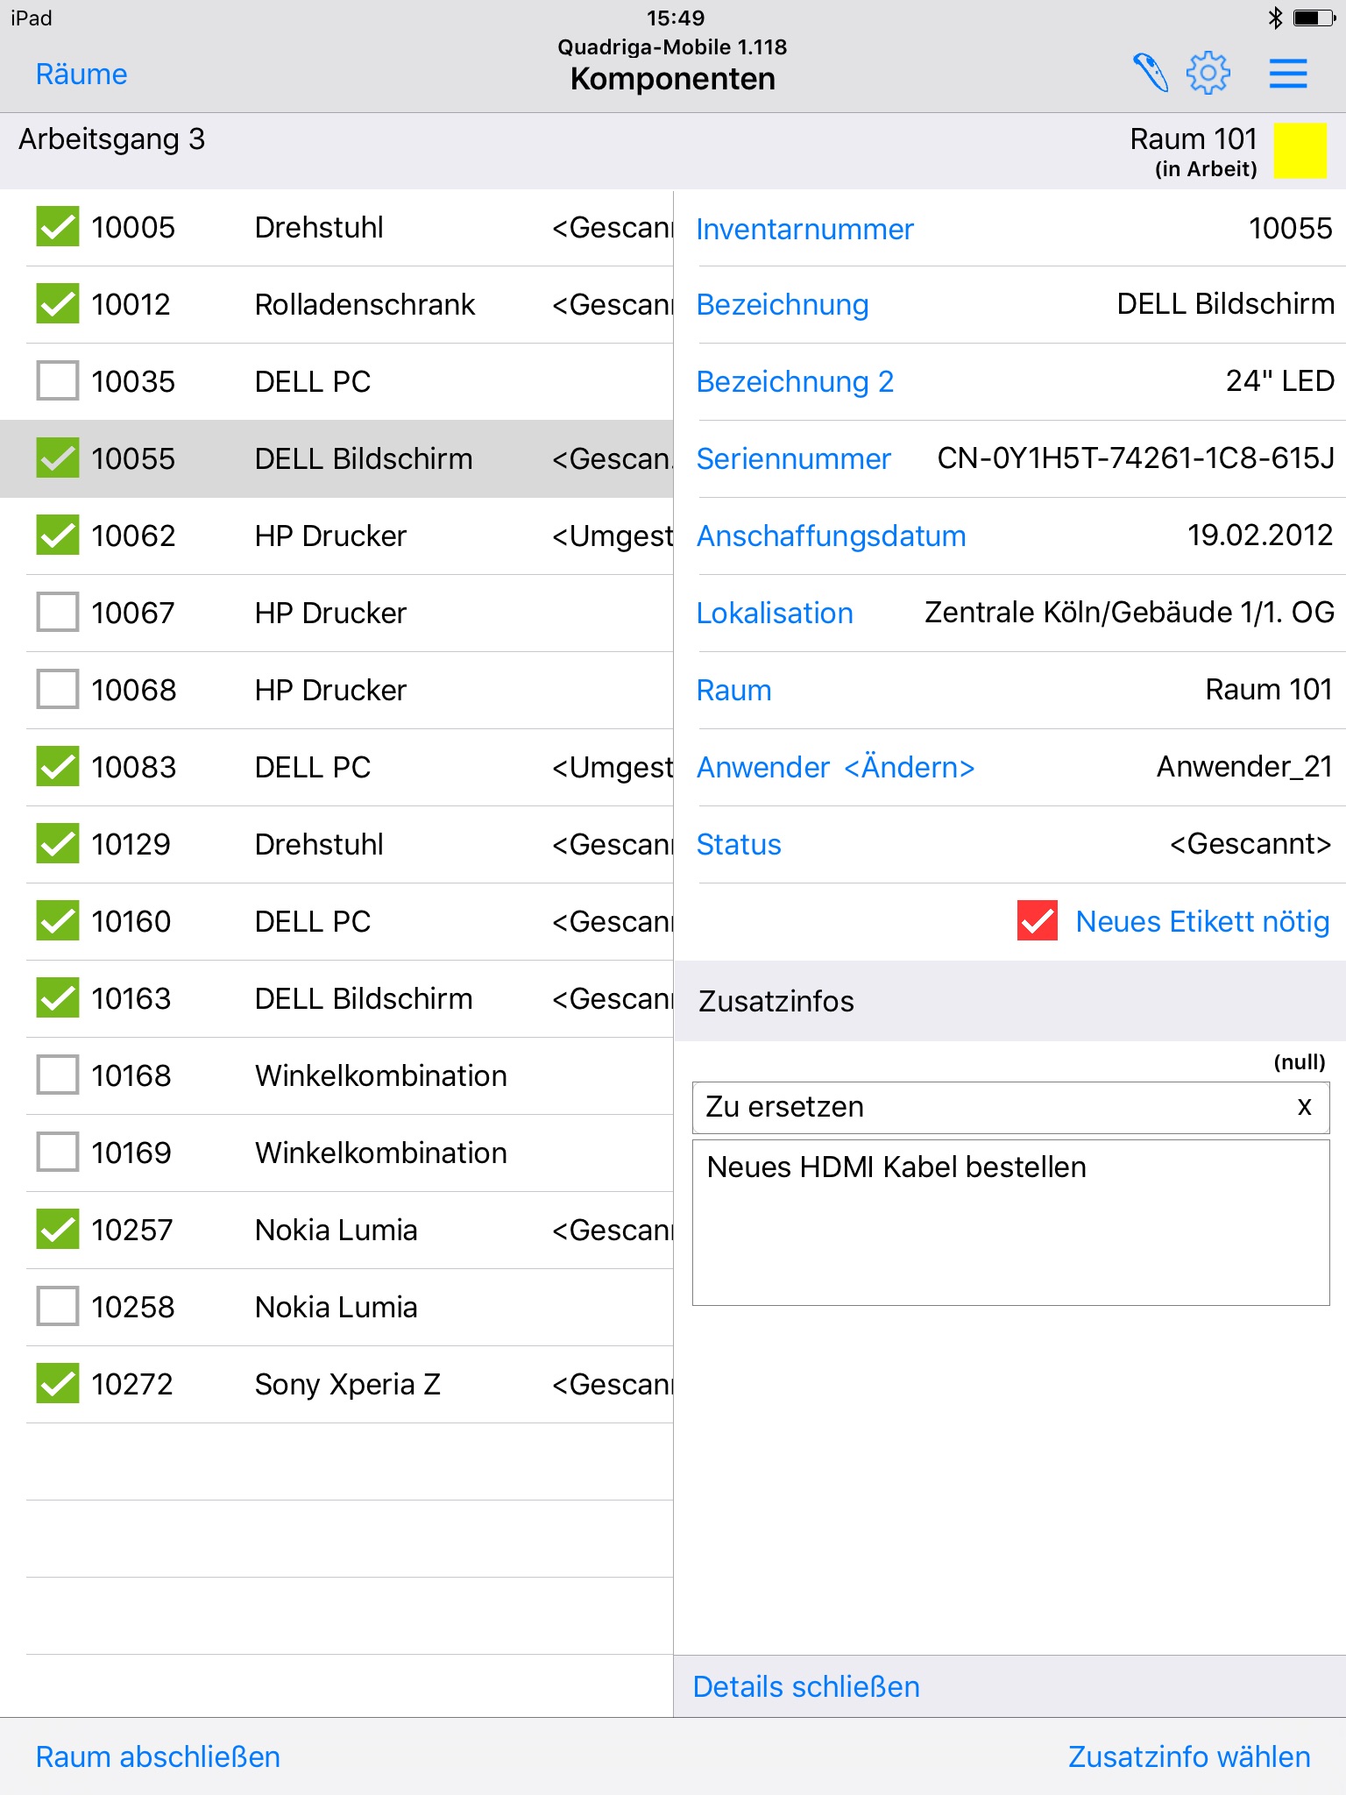Tap the Bluetooth status icon
This screenshot has width=1346, height=1795.
click(1275, 18)
